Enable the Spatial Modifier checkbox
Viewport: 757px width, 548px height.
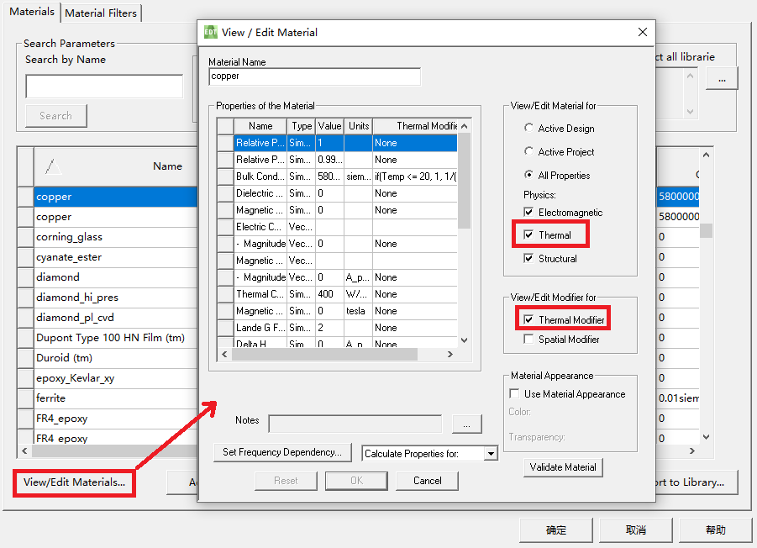tap(528, 340)
